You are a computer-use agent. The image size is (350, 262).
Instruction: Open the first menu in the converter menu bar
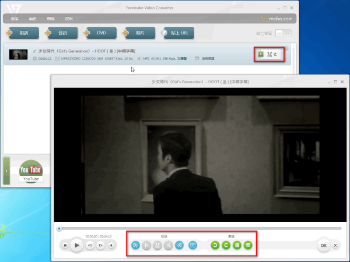[x=15, y=19]
